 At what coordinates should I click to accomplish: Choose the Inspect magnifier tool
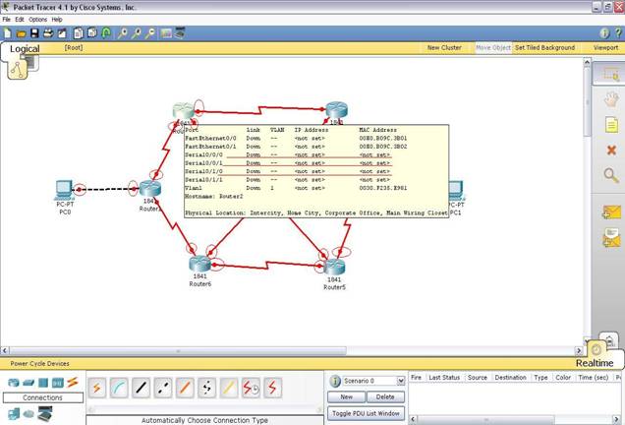coord(611,175)
